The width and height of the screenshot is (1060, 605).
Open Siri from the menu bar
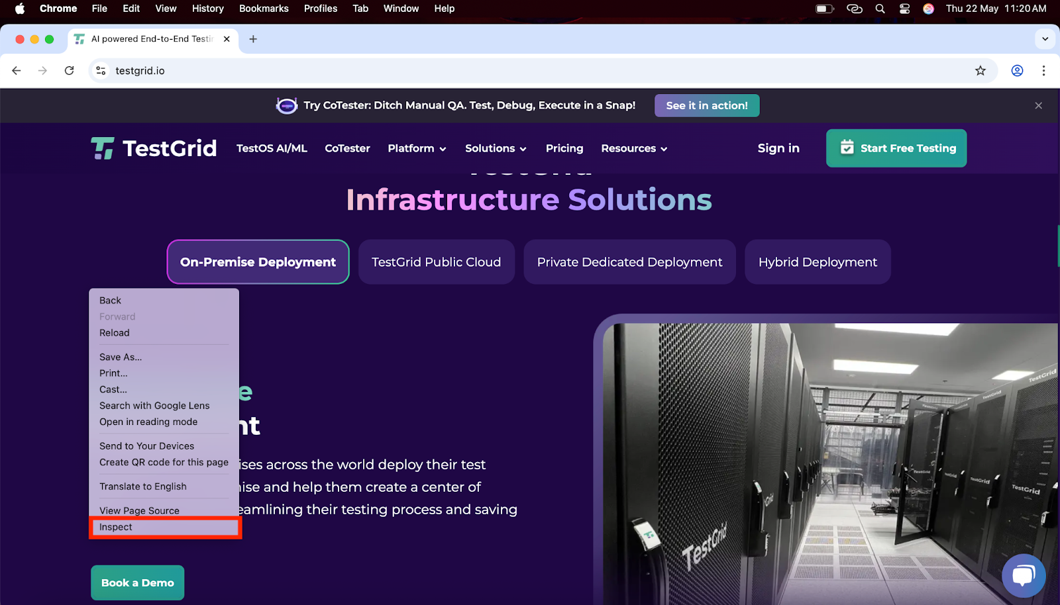[928, 9]
